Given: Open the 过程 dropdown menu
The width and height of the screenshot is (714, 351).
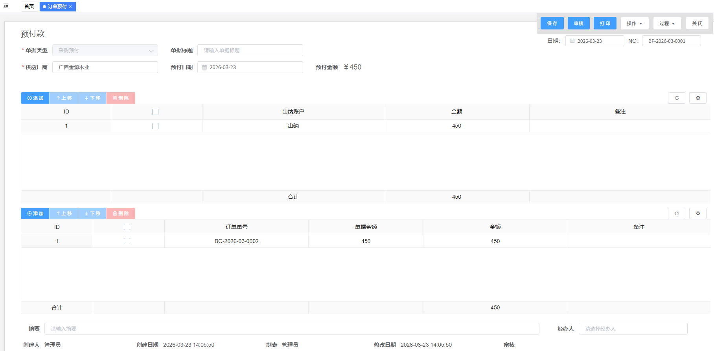Looking at the screenshot, I should click(x=667, y=24).
